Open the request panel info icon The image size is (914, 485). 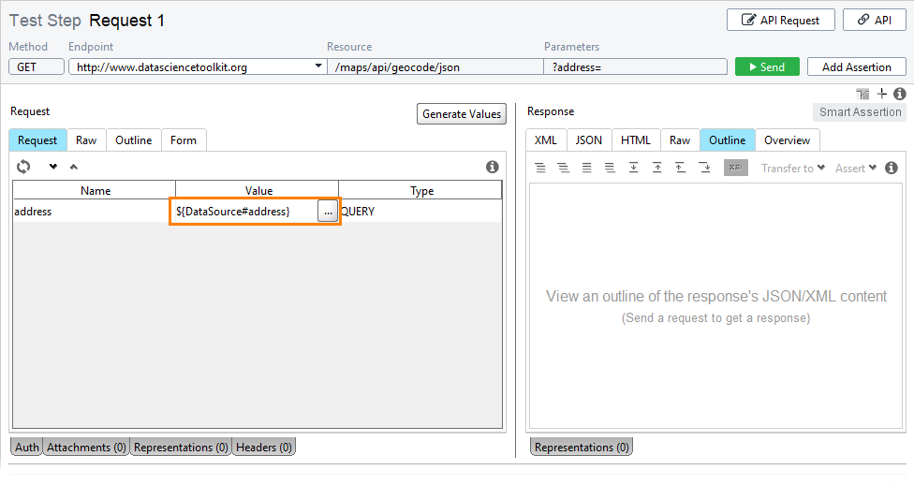pos(492,167)
